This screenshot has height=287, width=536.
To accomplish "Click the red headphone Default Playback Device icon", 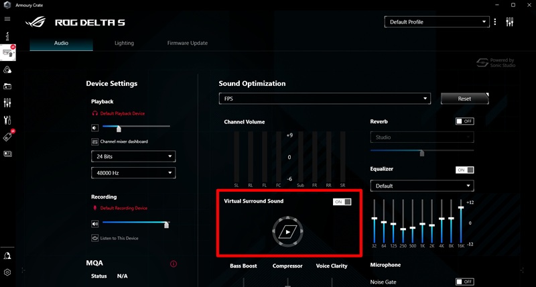I will (x=95, y=113).
